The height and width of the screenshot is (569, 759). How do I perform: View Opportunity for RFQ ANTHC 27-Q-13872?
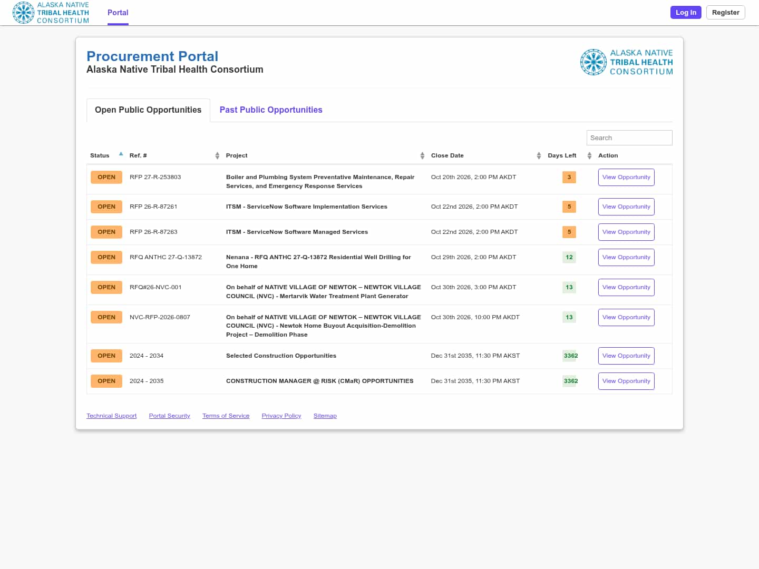(x=626, y=257)
